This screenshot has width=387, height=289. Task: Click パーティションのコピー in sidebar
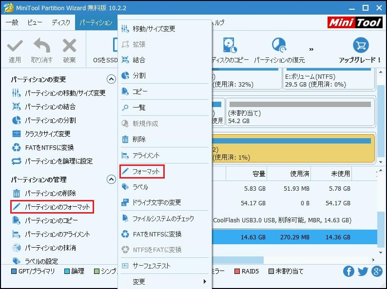pos(45,220)
